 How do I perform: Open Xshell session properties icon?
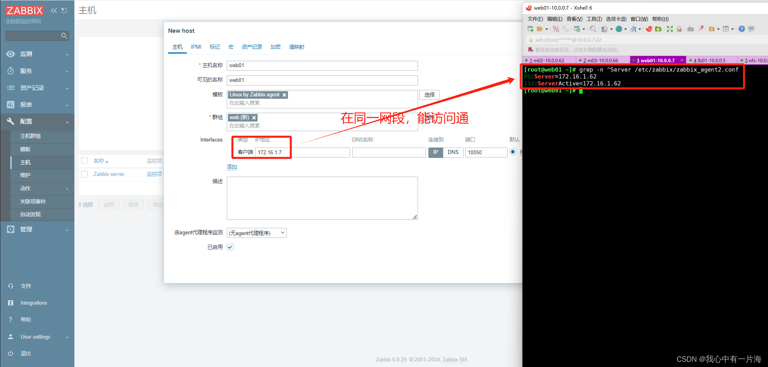click(x=577, y=29)
